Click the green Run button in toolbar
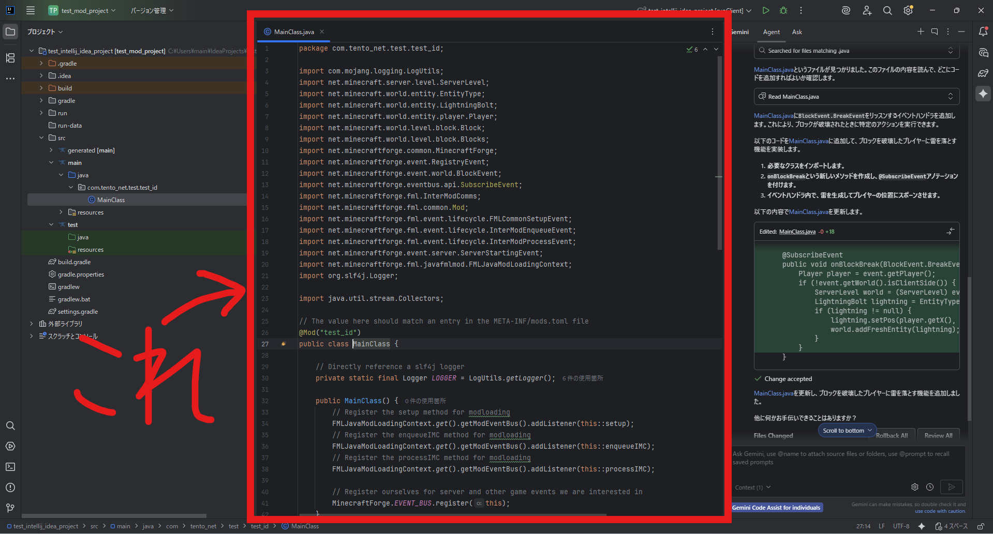Screen dimensions: 993x534 [x=766, y=10]
